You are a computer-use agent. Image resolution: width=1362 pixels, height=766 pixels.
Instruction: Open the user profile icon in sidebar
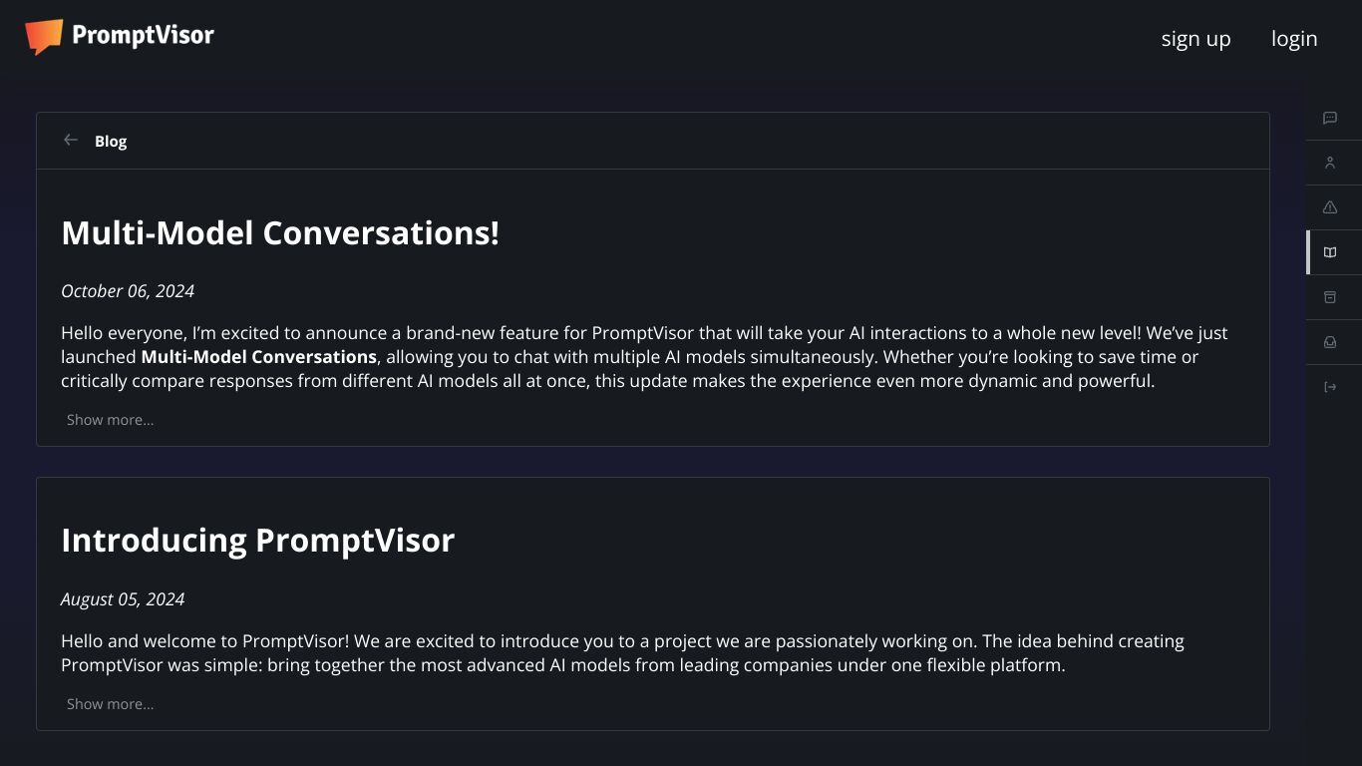click(1329, 163)
